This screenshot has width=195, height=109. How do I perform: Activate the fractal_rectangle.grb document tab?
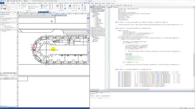coord(32,12)
